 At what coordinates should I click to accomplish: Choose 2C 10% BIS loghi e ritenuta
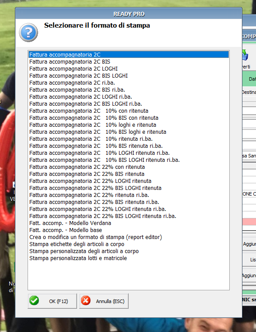(x=129, y=132)
